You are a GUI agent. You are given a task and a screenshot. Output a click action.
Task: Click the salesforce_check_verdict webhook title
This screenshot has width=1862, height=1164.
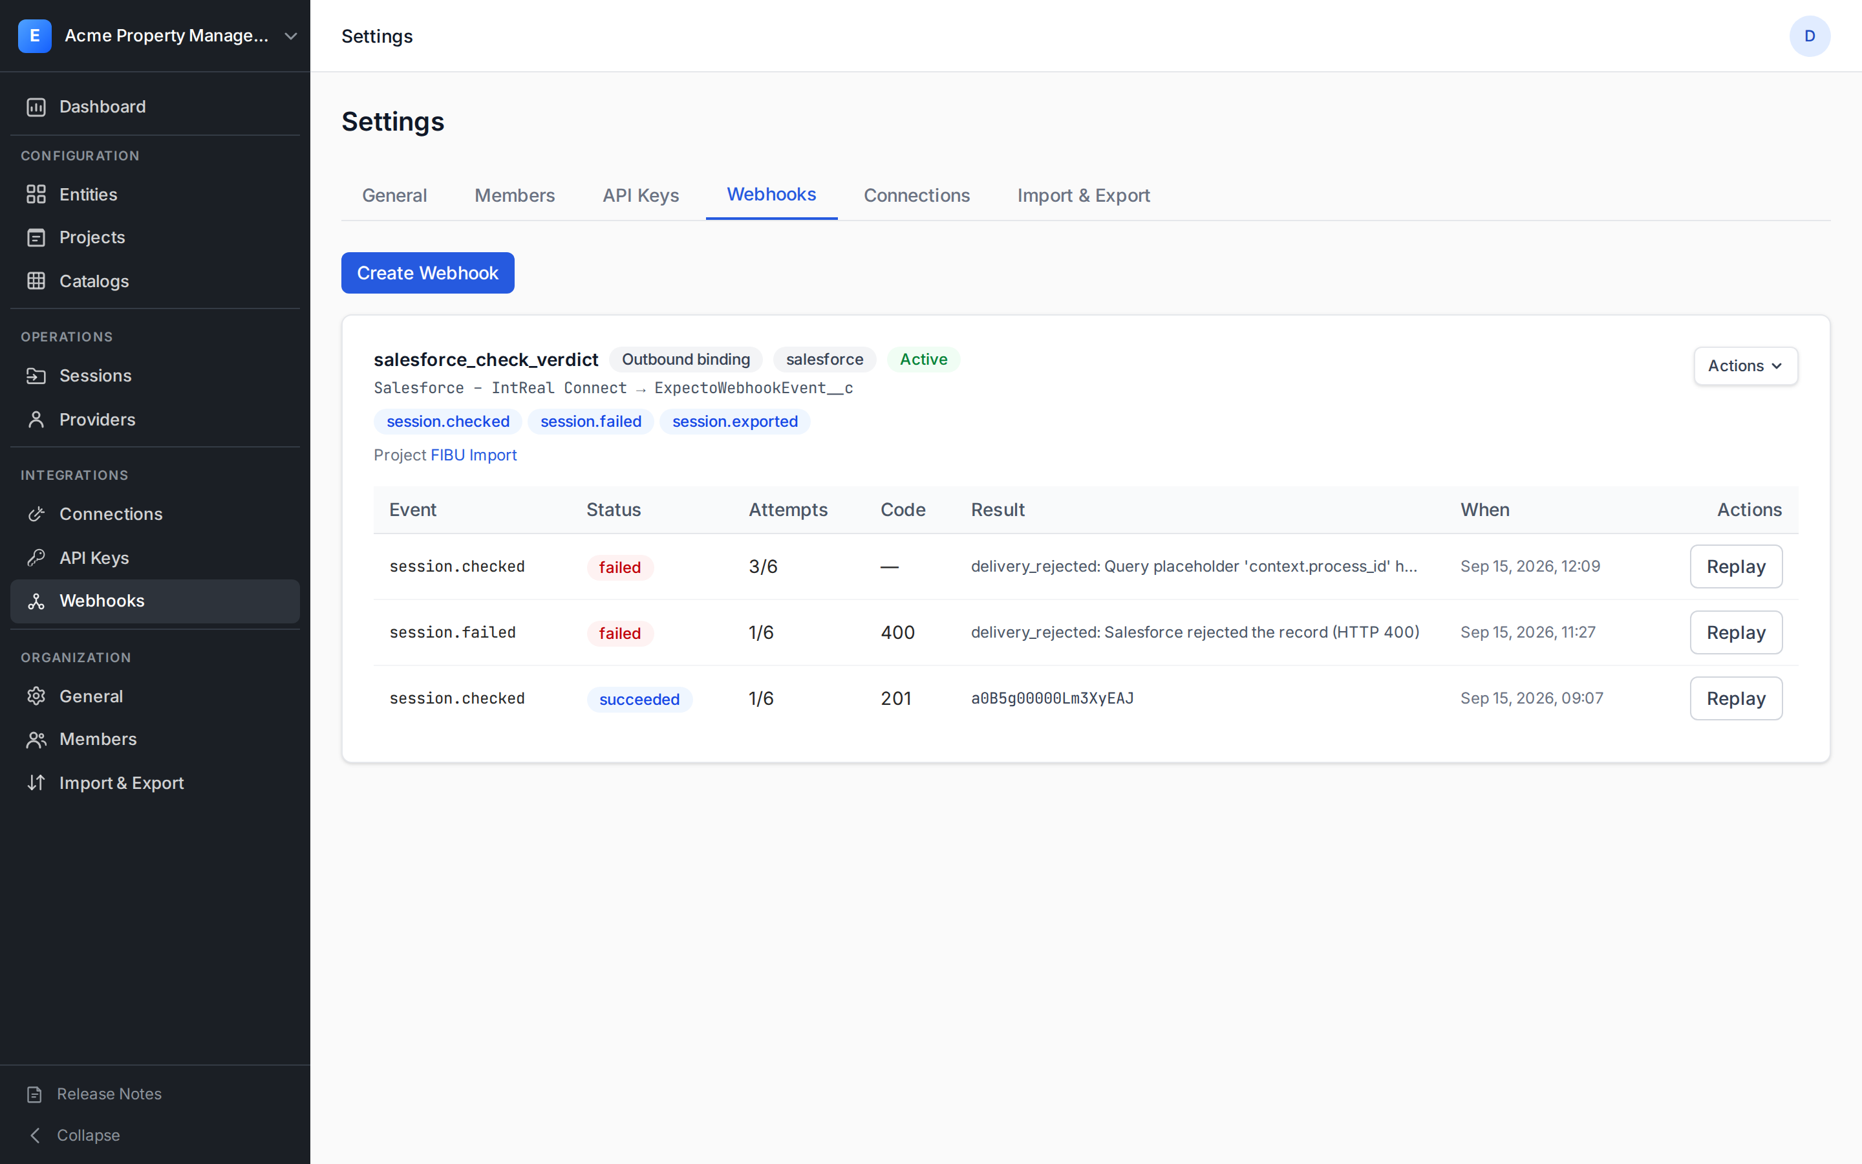(486, 360)
